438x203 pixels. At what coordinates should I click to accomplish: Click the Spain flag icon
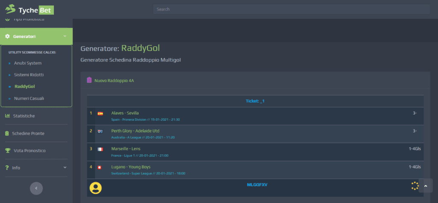[100, 114]
